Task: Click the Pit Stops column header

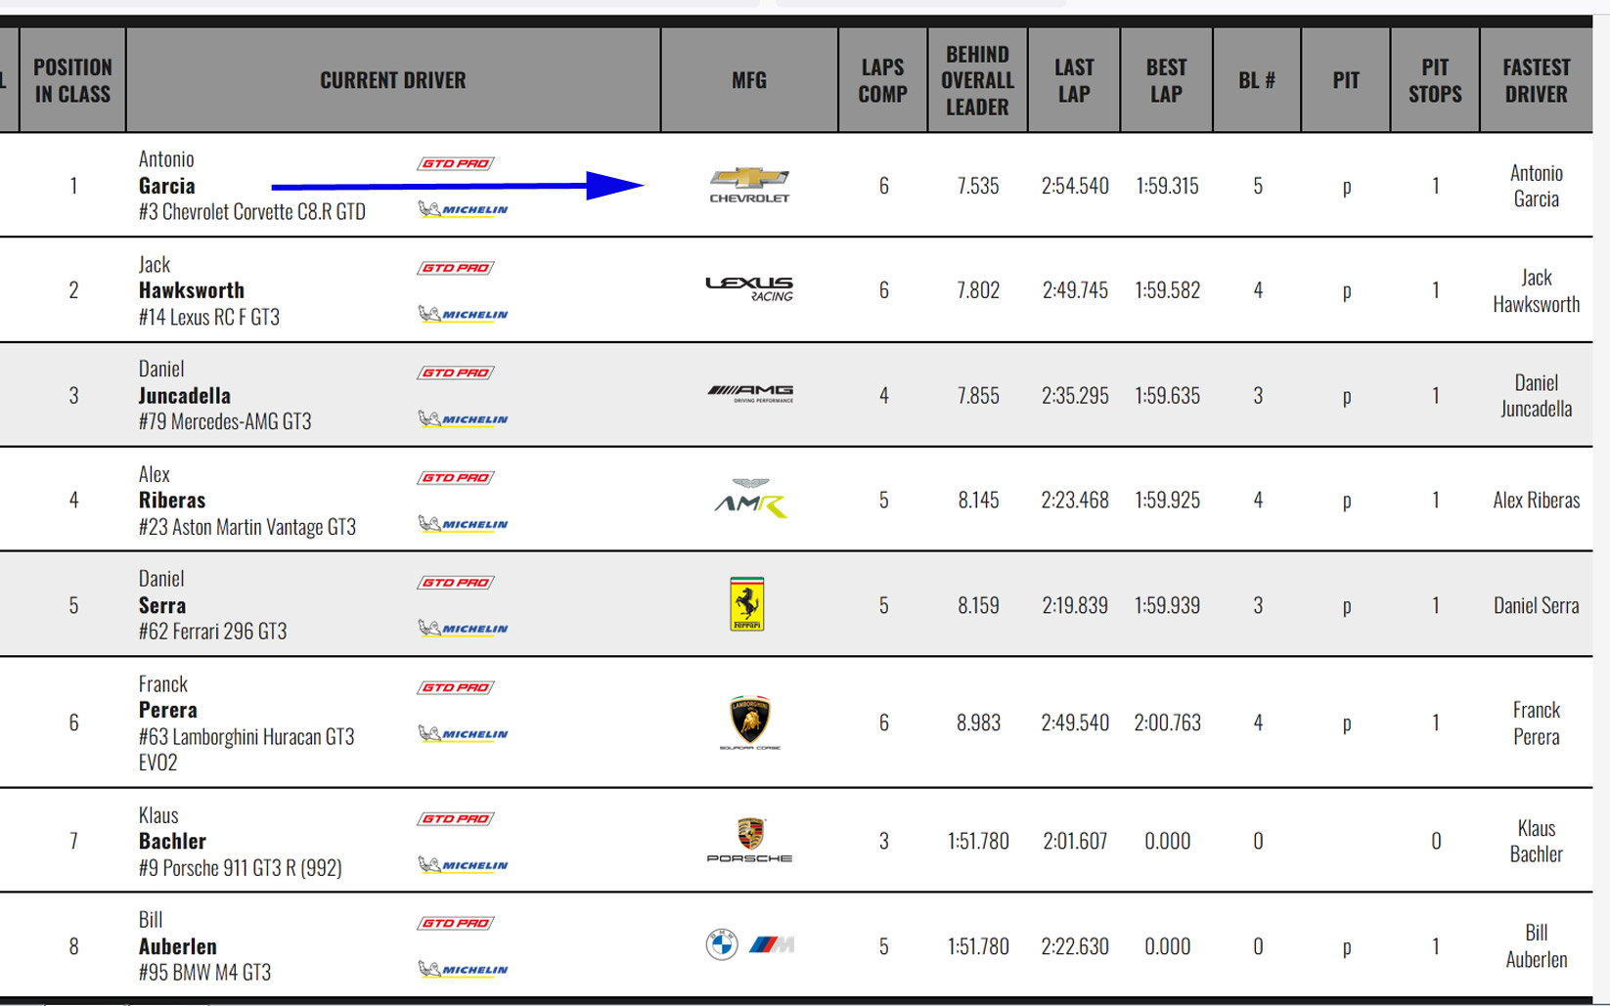Action: pos(1434,80)
